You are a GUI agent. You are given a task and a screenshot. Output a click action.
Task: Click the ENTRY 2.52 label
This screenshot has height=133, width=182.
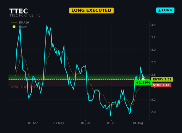[162, 79]
